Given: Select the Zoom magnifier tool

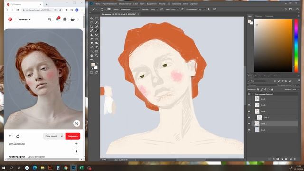Looking at the screenshot, I should tap(97, 56).
